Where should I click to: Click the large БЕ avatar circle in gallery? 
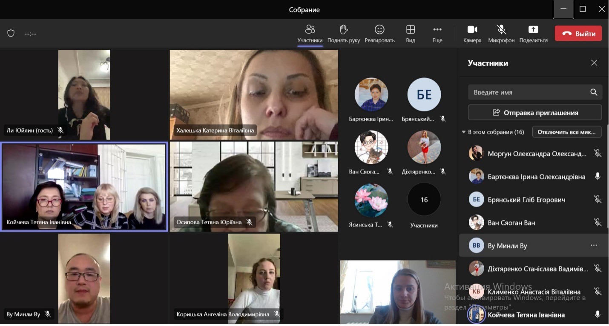coord(424,94)
